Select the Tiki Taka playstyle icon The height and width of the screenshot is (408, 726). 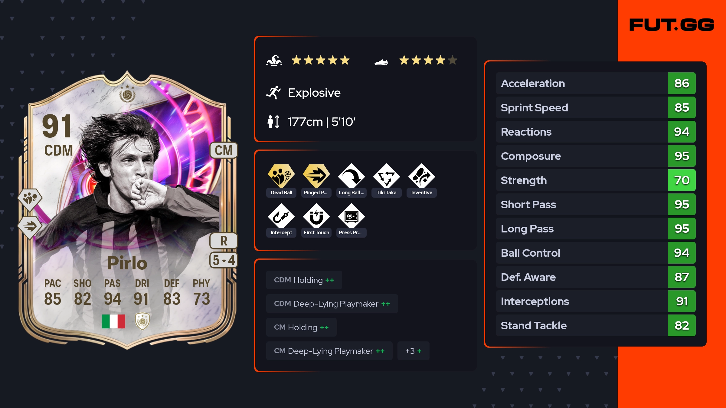[386, 176]
